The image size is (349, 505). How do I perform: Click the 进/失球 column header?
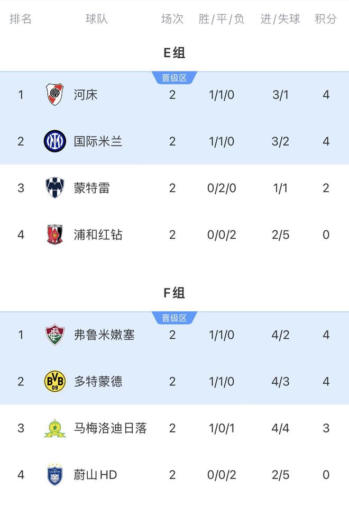click(x=280, y=19)
